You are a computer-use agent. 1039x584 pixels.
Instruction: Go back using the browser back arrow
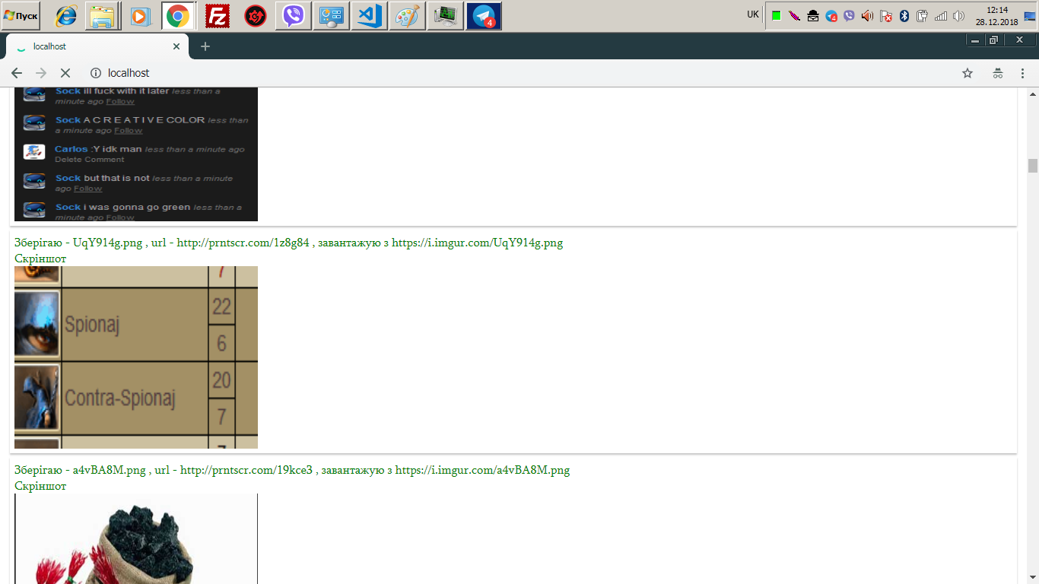tap(17, 73)
